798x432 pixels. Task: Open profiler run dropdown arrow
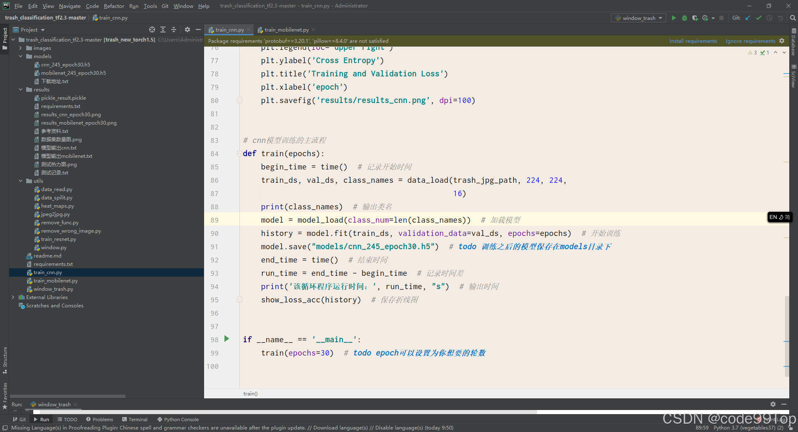[713, 18]
